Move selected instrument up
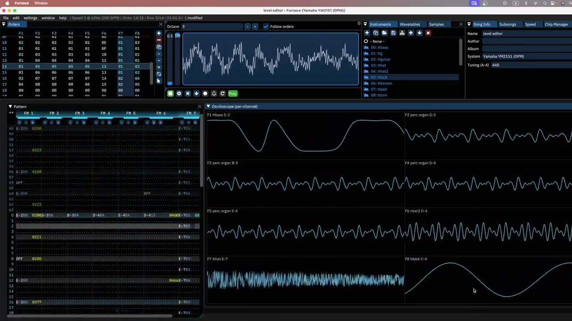Image resolution: width=572 pixels, height=321 pixels. [x=411, y=33]
